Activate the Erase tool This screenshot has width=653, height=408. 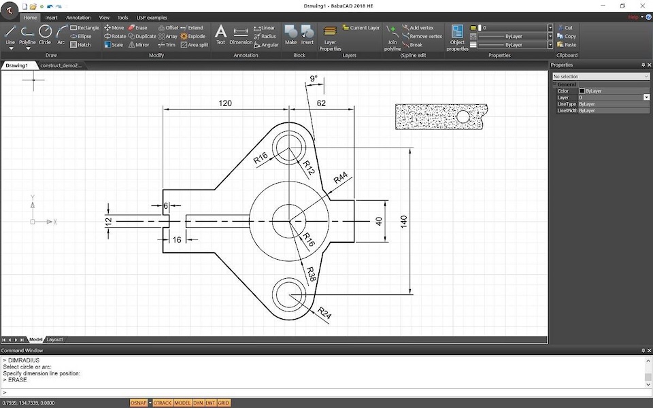click(x=139, y=27)
